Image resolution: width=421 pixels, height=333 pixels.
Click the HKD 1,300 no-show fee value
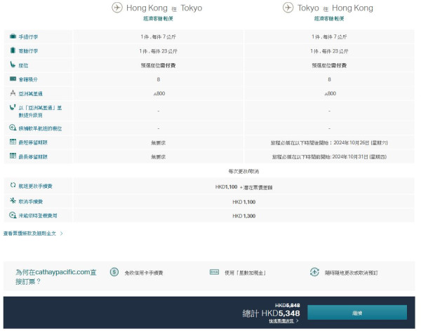click(243, 216)
